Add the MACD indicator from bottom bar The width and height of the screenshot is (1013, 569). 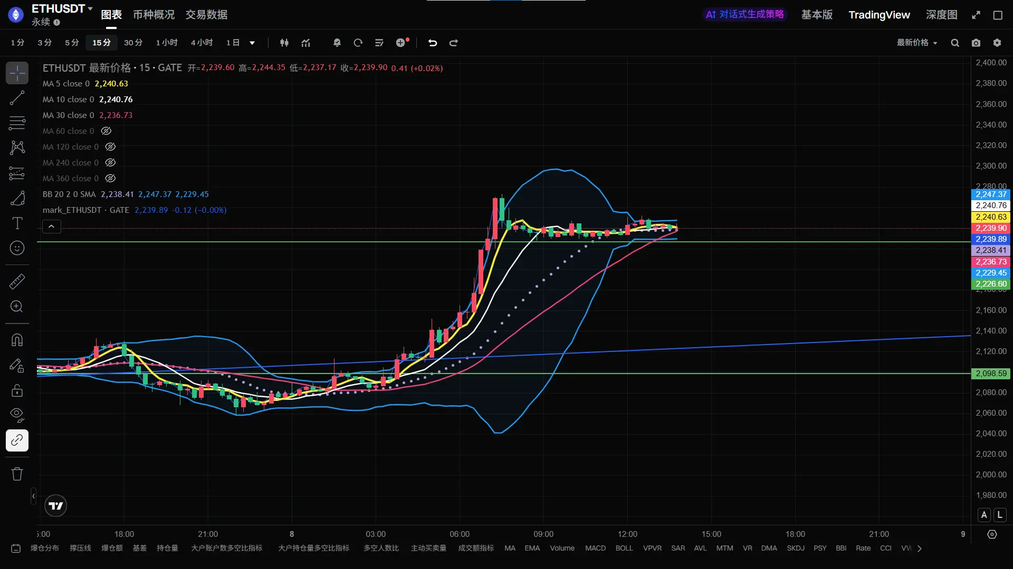coord(595,548)
